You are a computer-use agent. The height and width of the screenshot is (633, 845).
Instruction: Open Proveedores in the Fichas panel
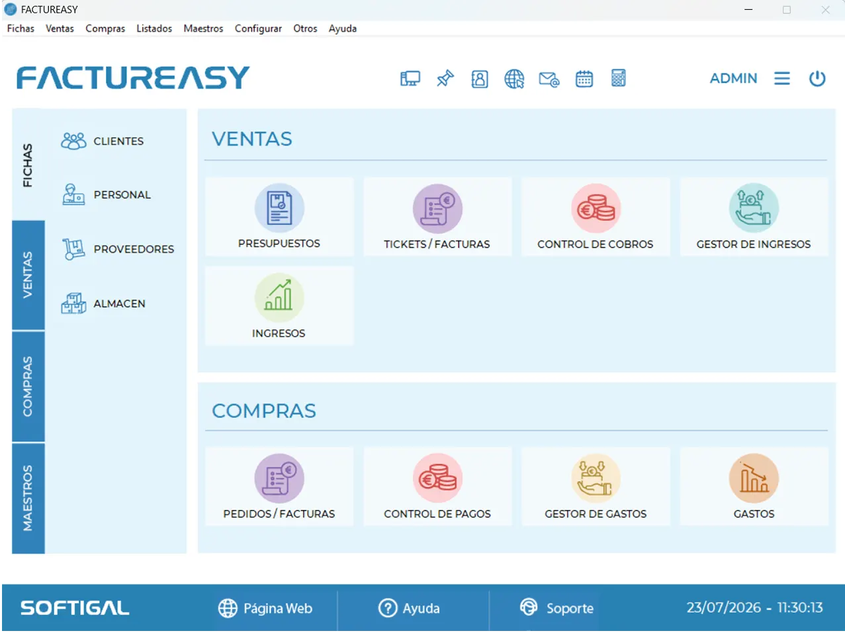118,249
